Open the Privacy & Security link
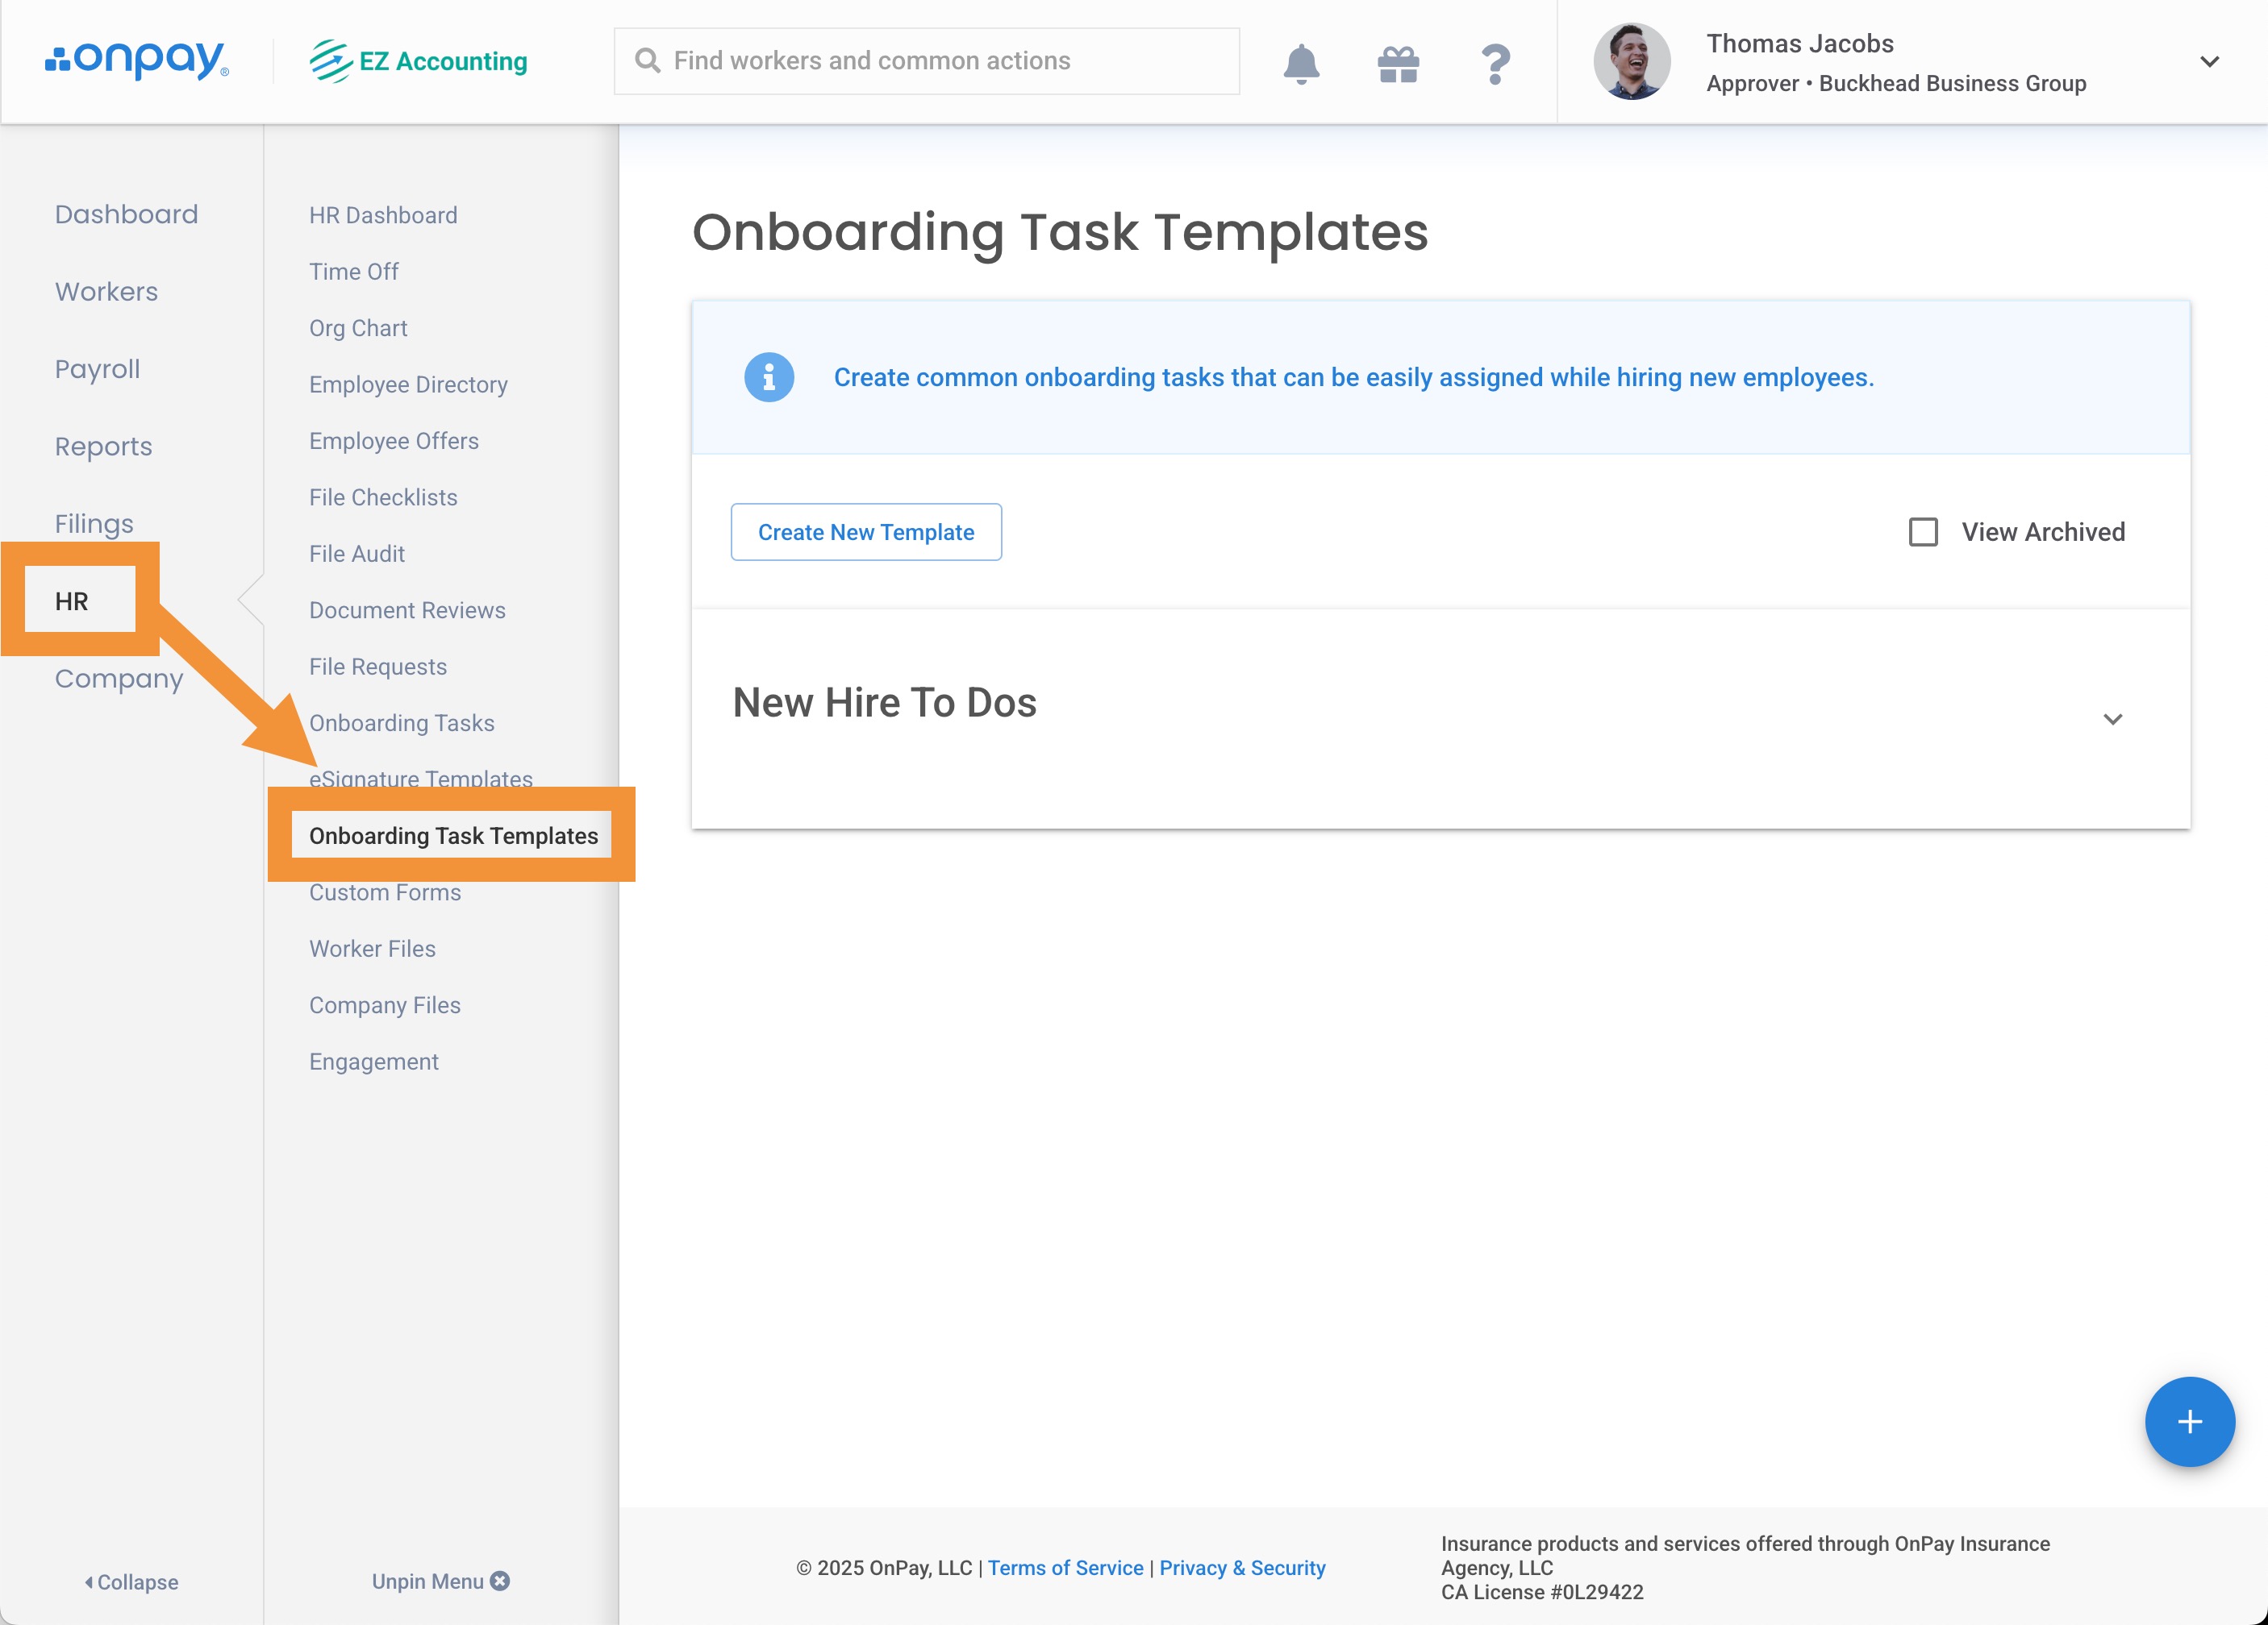2268x1625 pixels. tap(1242, 1567)
